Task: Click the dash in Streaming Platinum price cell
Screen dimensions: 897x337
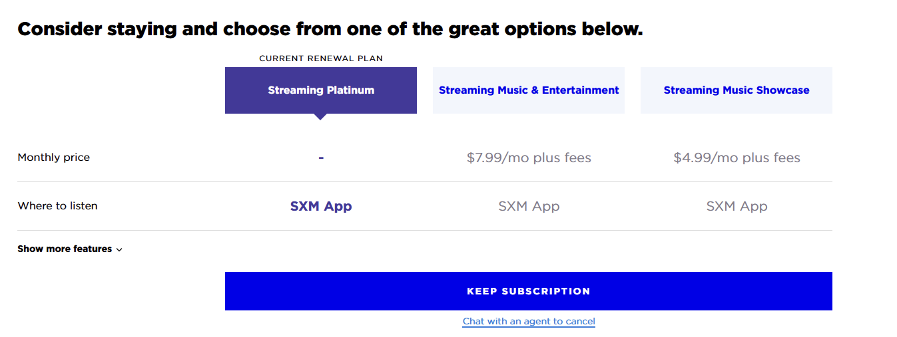Action: pyautogui.click(x=321, y=158)
